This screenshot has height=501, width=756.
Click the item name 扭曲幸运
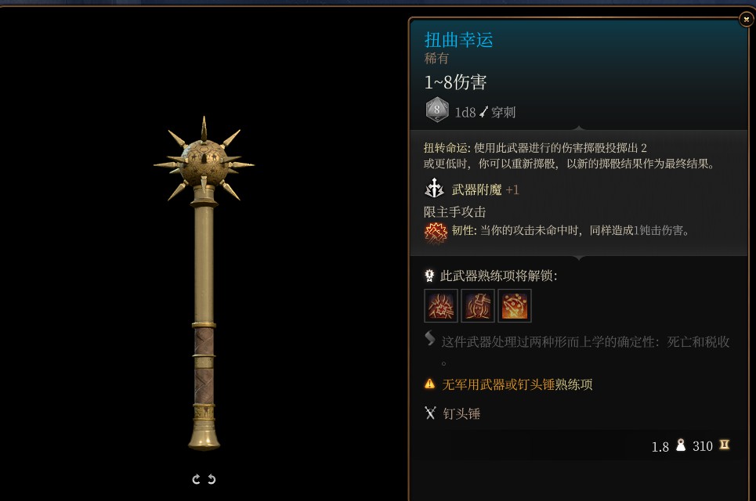(458, 40)
